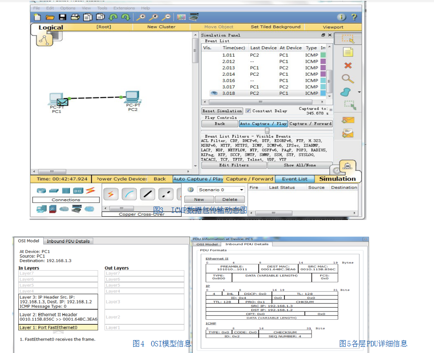The height and width of the screenshot is (353, 434).
Task: Pick the automatic connection lightning cable
Action: pyautogui.click(x=111, y=194)
